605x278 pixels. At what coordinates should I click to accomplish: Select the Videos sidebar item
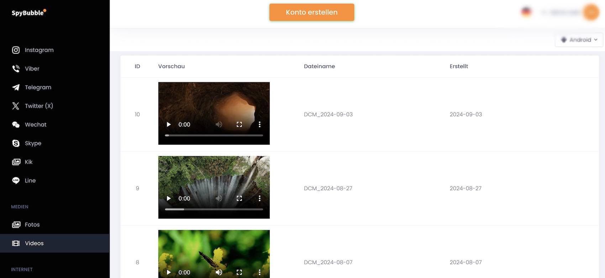point(55,243)
